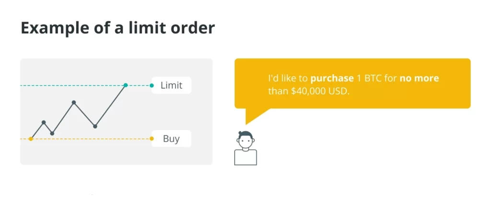Image resolution: width=491 pixels, height=219 pixels.
Task: Click the yellow dashed buy line
Action: 91,139
